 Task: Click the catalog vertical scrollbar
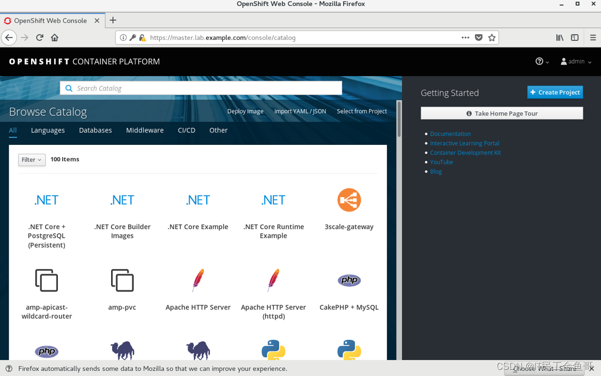tap(399, 119)
